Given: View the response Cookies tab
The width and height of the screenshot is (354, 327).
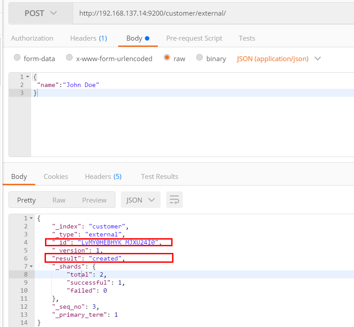Looking at the screenshot, I should click(56, 177).
